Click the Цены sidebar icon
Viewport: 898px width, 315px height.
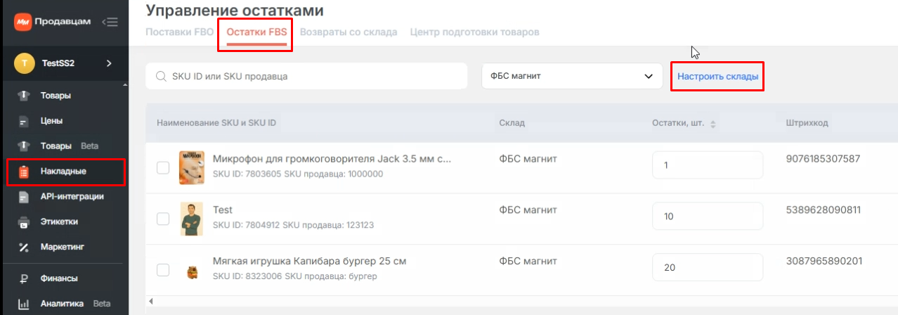click(23, 121)
